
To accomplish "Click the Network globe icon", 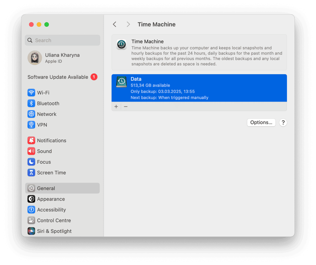I will [x=31, y=114].
